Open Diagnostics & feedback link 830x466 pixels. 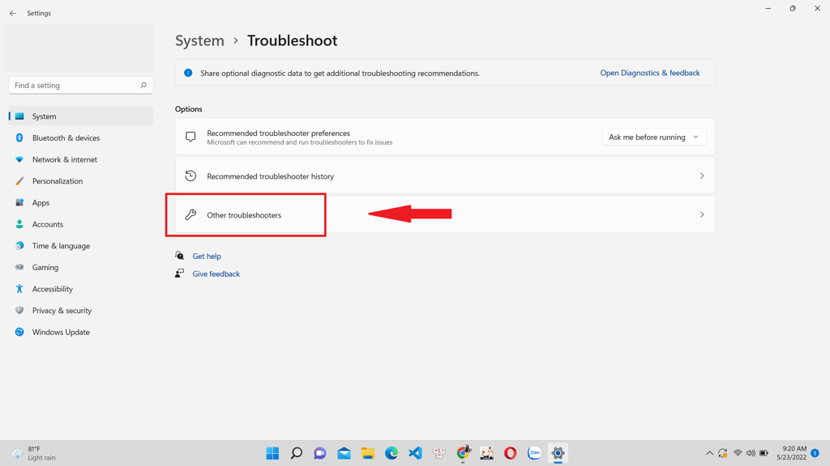coord(649,73)
